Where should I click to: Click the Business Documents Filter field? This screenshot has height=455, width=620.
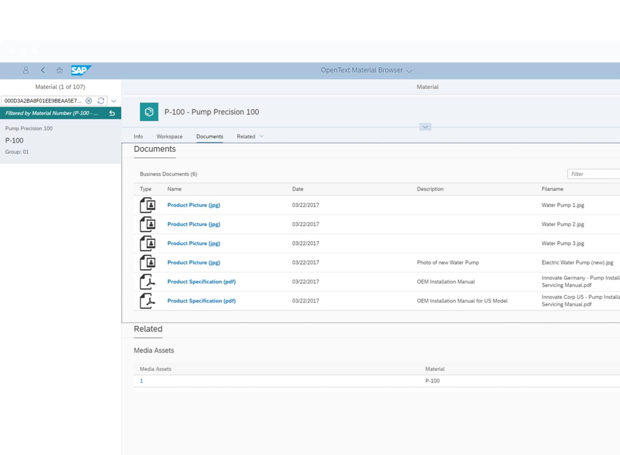(x=593, y=174)
